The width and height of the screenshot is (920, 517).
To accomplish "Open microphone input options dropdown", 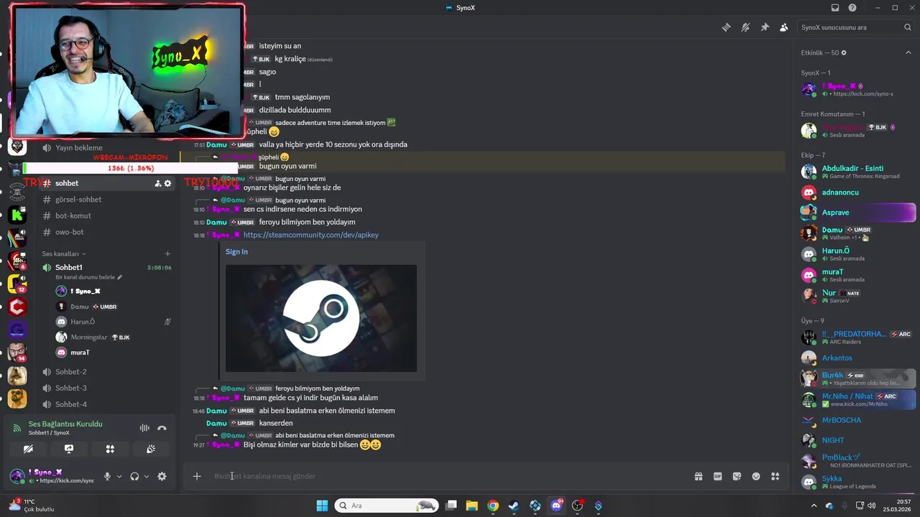I will (119, 476).
